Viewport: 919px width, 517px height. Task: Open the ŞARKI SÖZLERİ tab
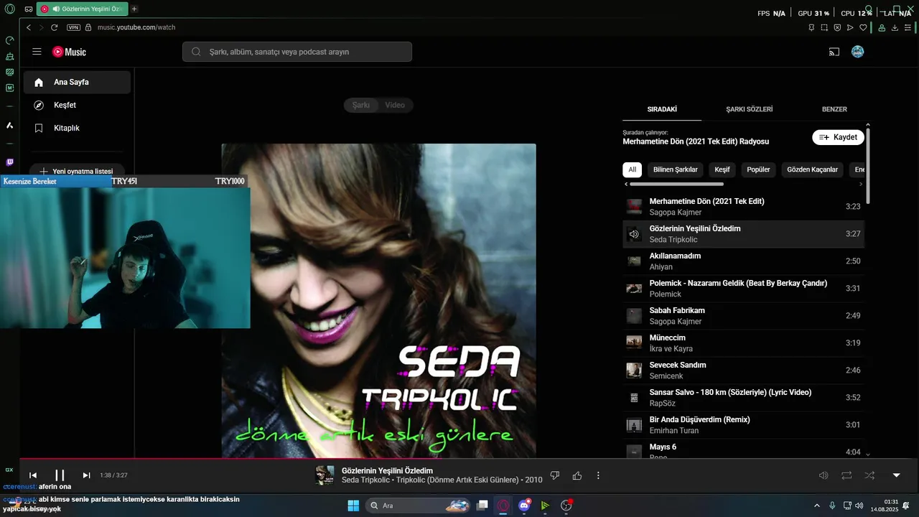click(x=749, y=109)
